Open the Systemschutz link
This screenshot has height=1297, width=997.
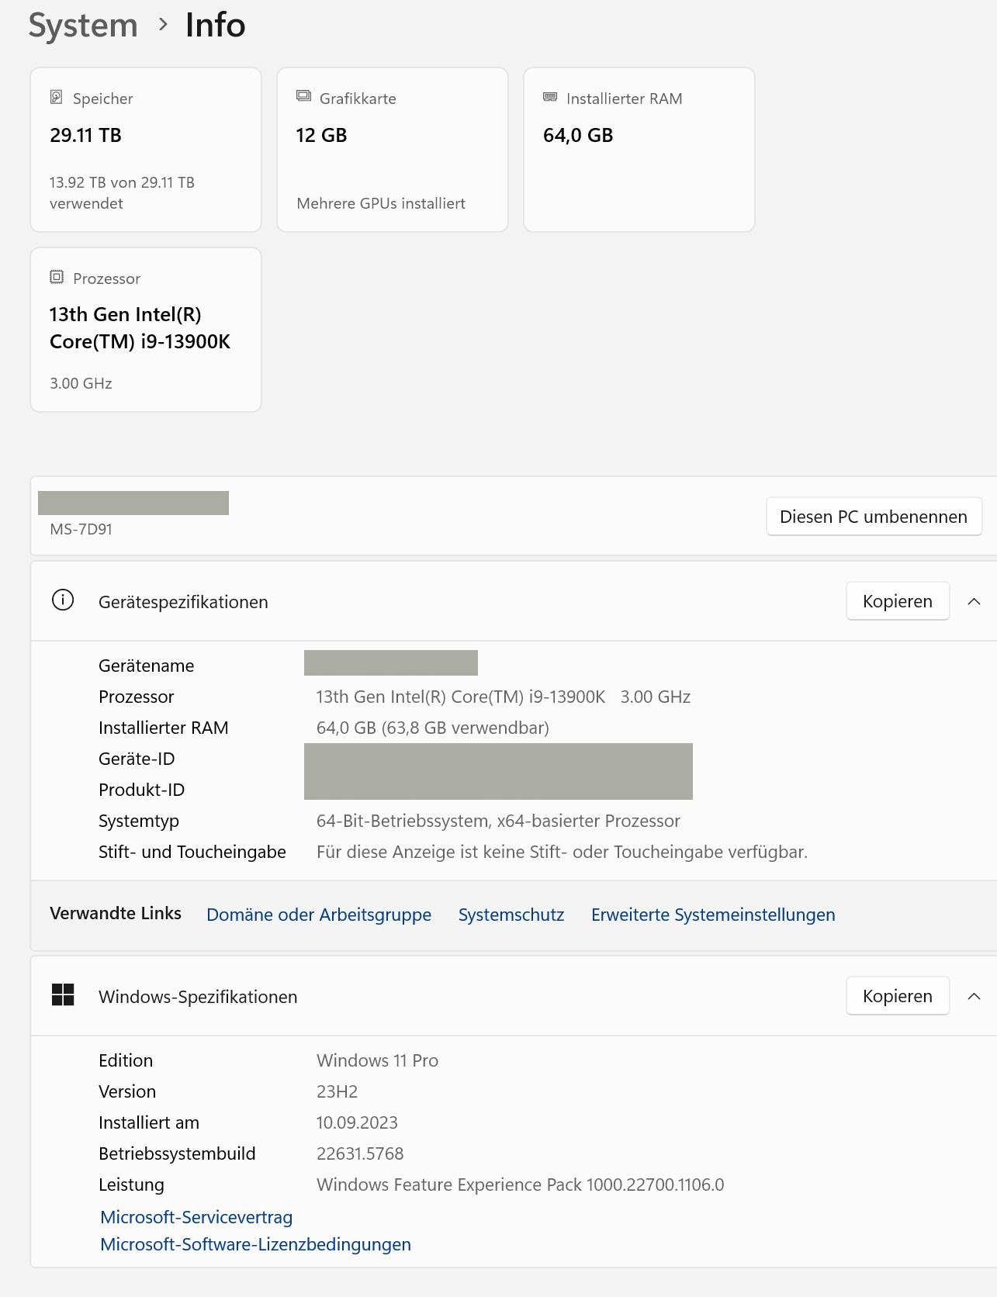511,915
